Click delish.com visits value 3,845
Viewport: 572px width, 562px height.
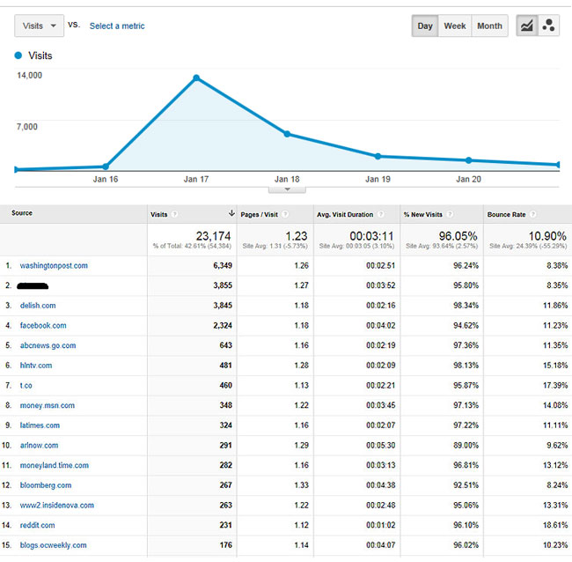point(223,306)
